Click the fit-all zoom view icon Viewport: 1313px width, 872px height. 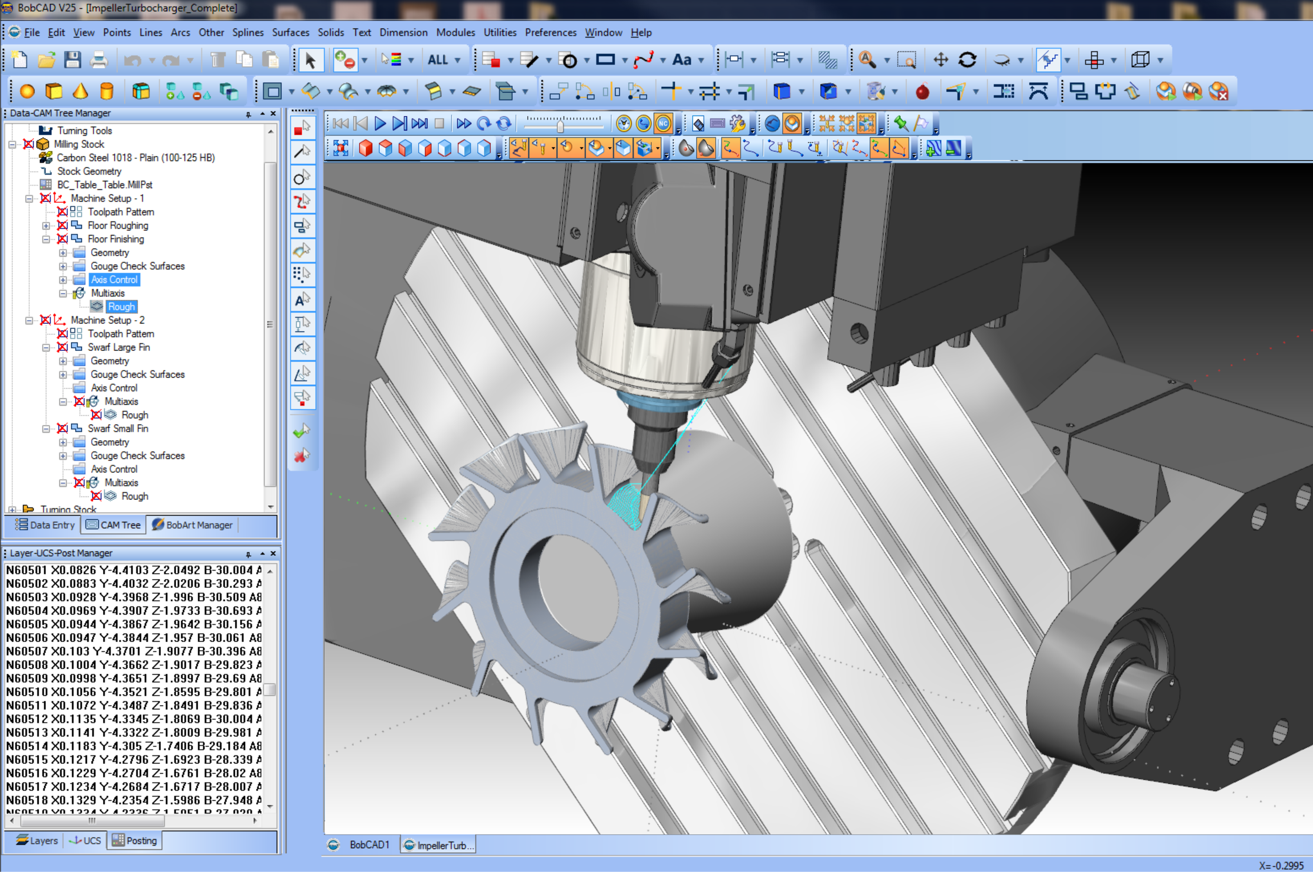(340, 148)
